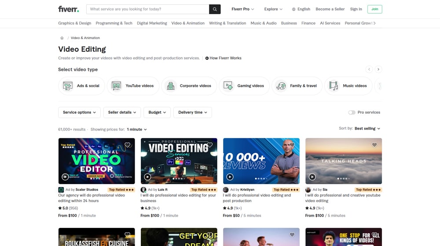Click the Music videos icon
Image resolution: width=440 pixels, height=246 pixels.
[x=334, y=86]
